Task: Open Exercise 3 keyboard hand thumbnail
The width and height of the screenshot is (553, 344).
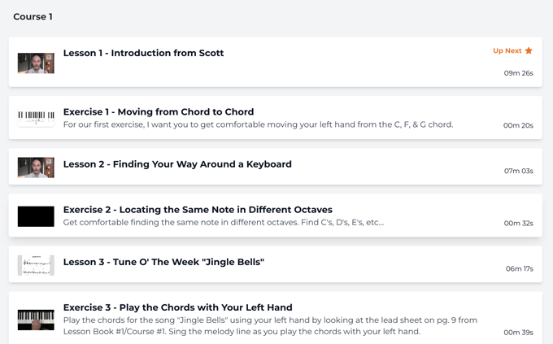Action: 36,320
